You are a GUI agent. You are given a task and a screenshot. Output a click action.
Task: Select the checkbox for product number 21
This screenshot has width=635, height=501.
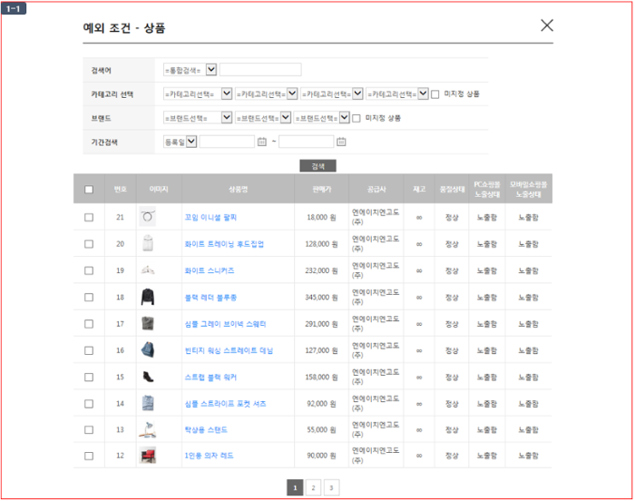[89, 218]
